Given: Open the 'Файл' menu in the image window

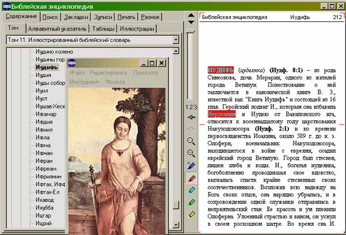Looking at the screenshot, I should coord(77,73).
